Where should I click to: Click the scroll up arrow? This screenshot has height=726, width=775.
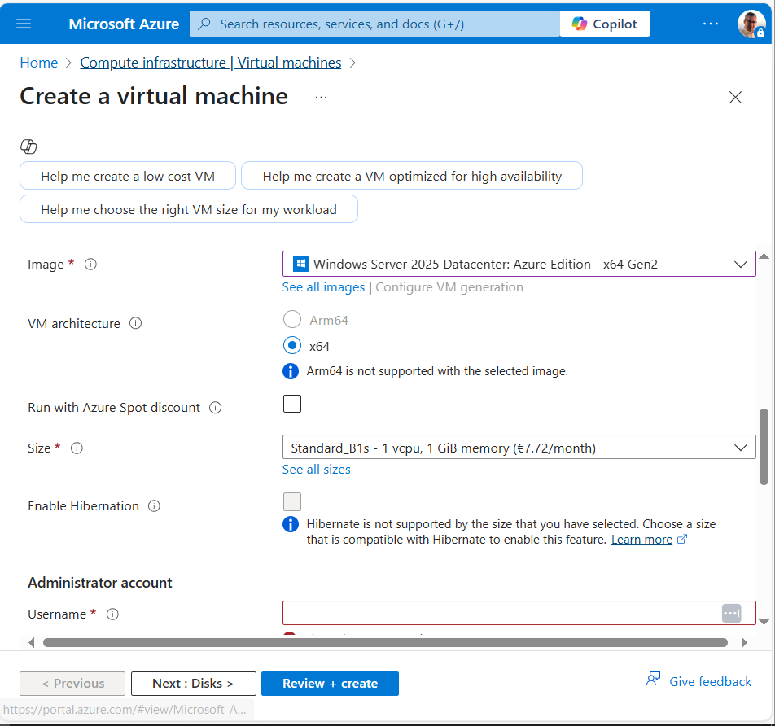point(764,256)
